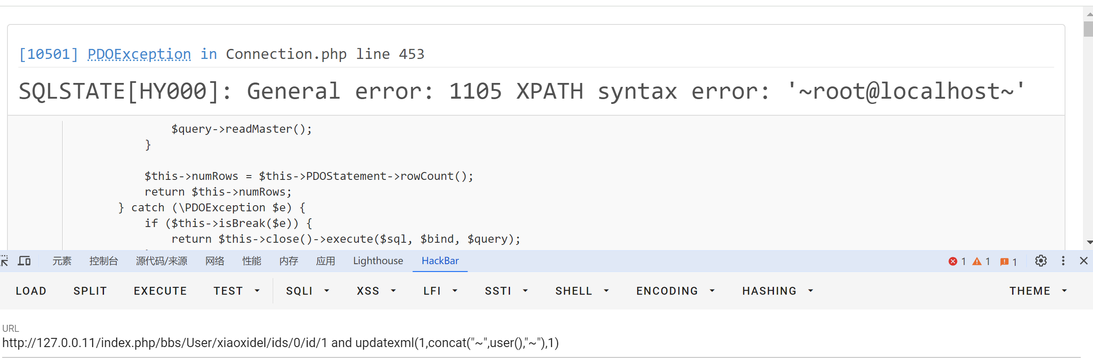
Task: Open the SHELL dropdown menu
Action: pyautogui.click(x=582, y=291)
